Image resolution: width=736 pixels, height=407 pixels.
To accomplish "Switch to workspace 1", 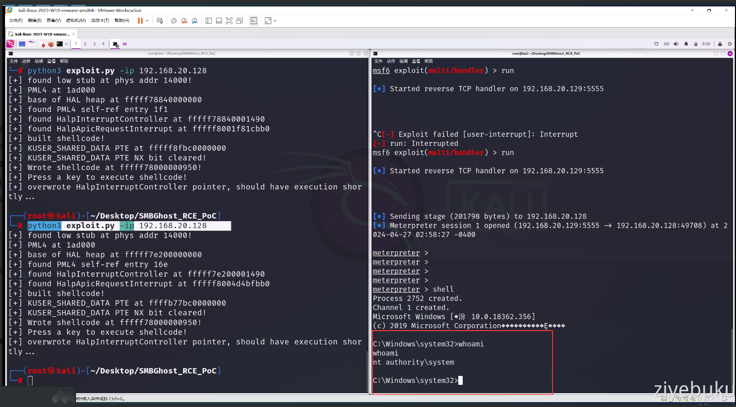I will point(76,44).
